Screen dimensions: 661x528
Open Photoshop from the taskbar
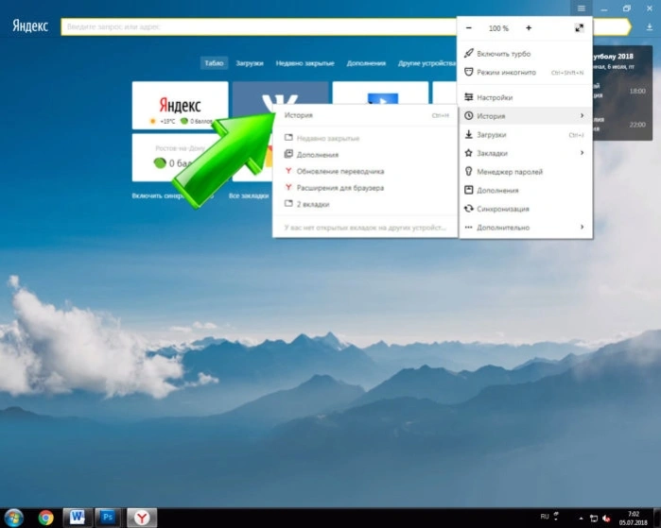click(108, 518)
